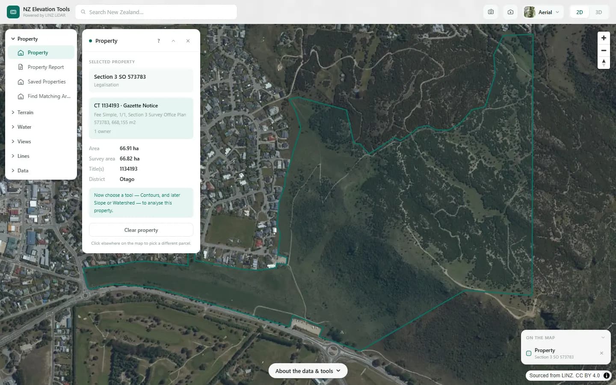Screen dimensions: 616x385
Task: Expand the Terrain section
Action: point(41,113)
